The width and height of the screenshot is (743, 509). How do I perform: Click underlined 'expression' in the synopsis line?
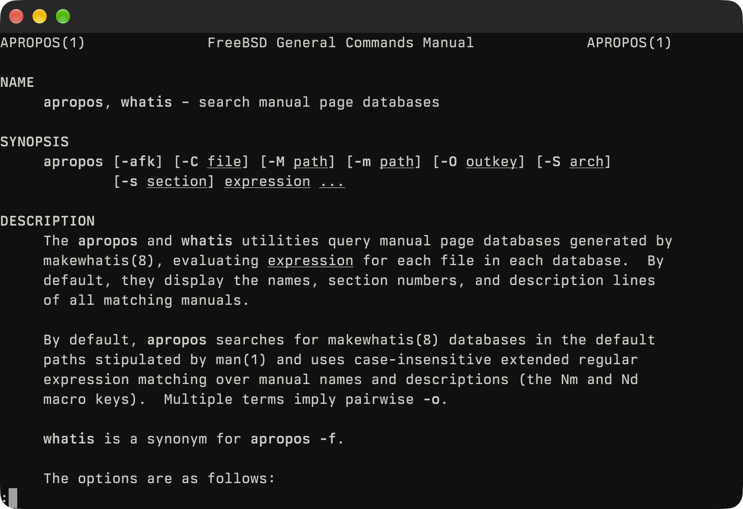point(267,181)
